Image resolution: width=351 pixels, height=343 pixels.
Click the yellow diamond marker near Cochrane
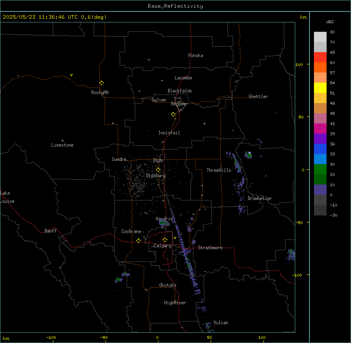tap(138, 240)
